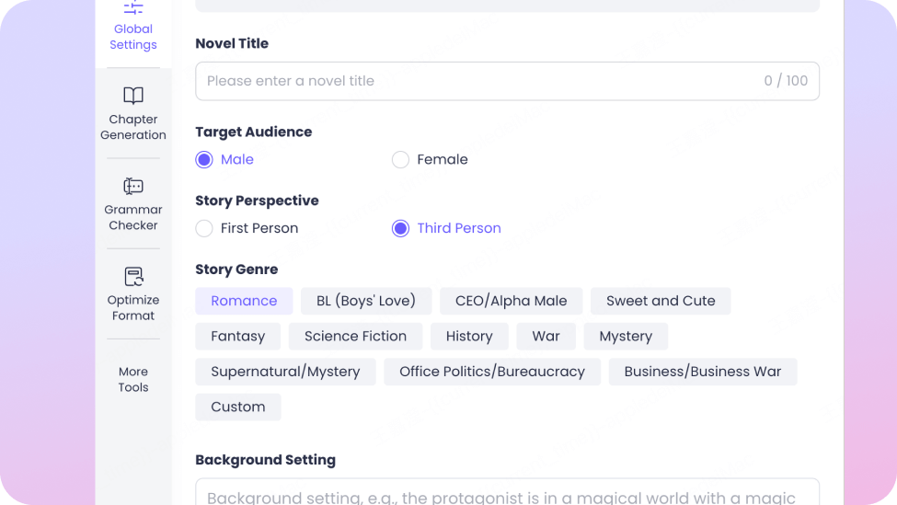Pick the Mystery genre tag

[626, 337]
